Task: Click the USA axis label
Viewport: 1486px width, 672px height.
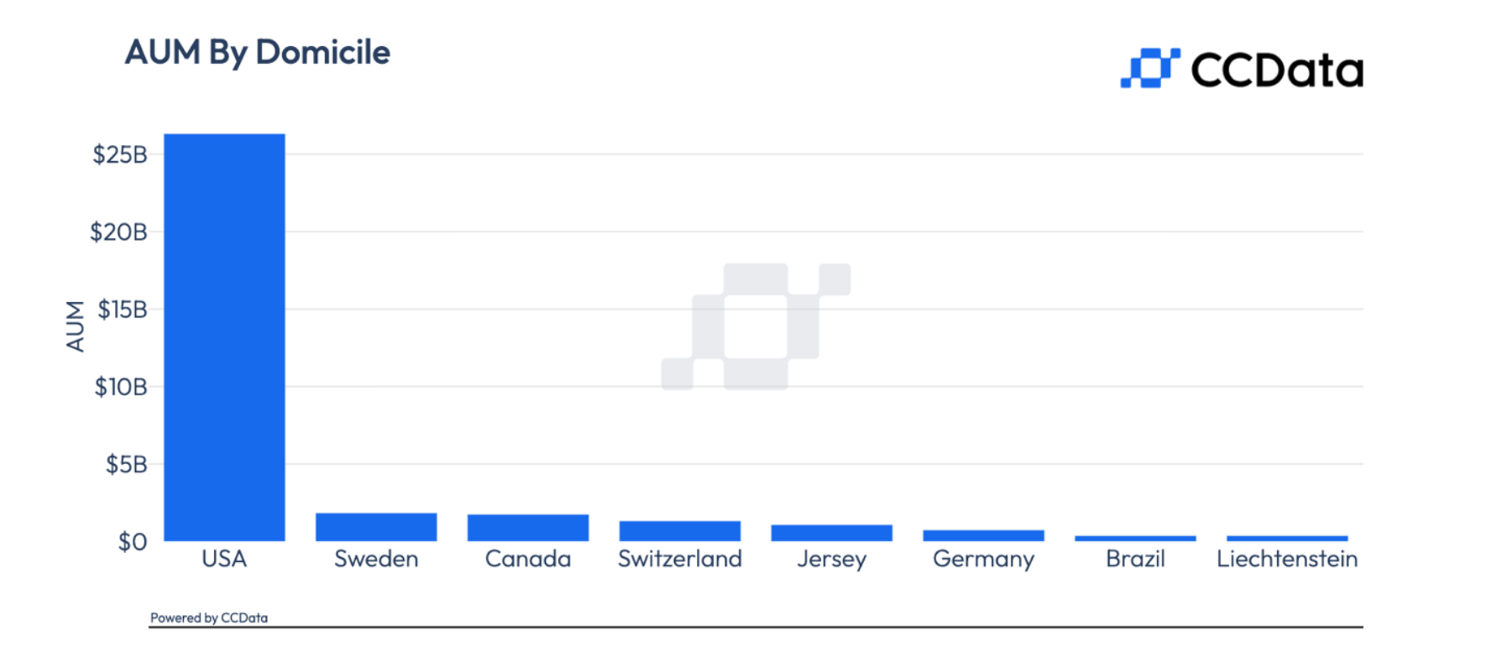Action: (x=224, y=559)
